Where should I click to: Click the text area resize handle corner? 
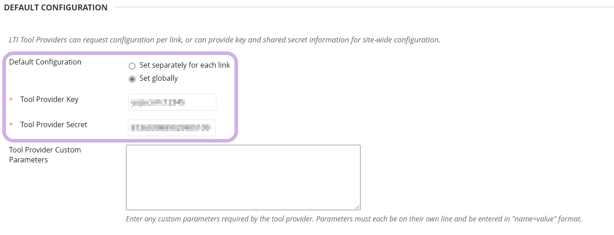tap(357, 207)
